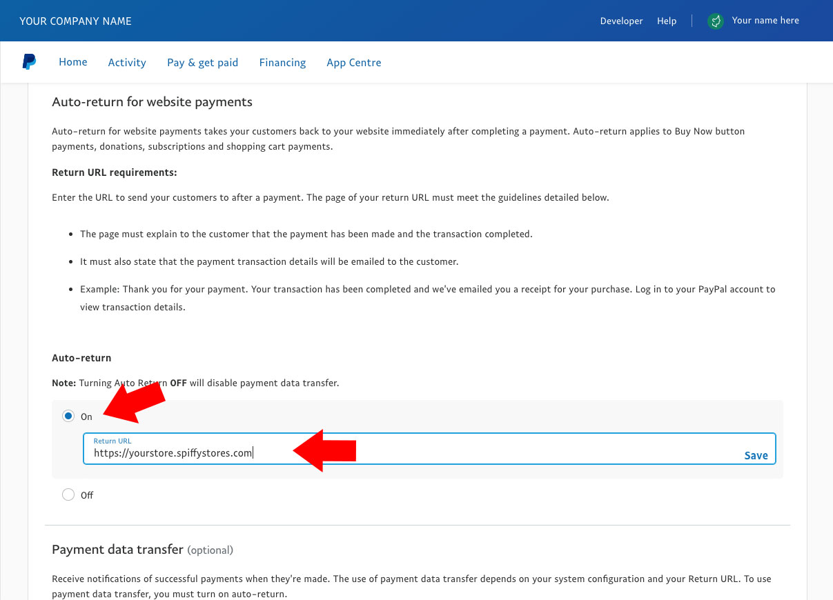Click the Payment data transfer heading
This screenshot has width=833, height=600.
click(117, 550)
